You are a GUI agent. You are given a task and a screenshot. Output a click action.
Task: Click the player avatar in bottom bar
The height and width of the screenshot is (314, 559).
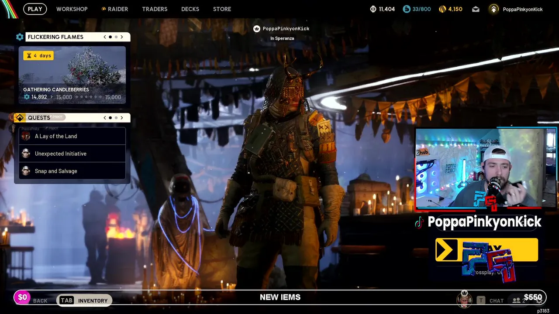(464, 299)
